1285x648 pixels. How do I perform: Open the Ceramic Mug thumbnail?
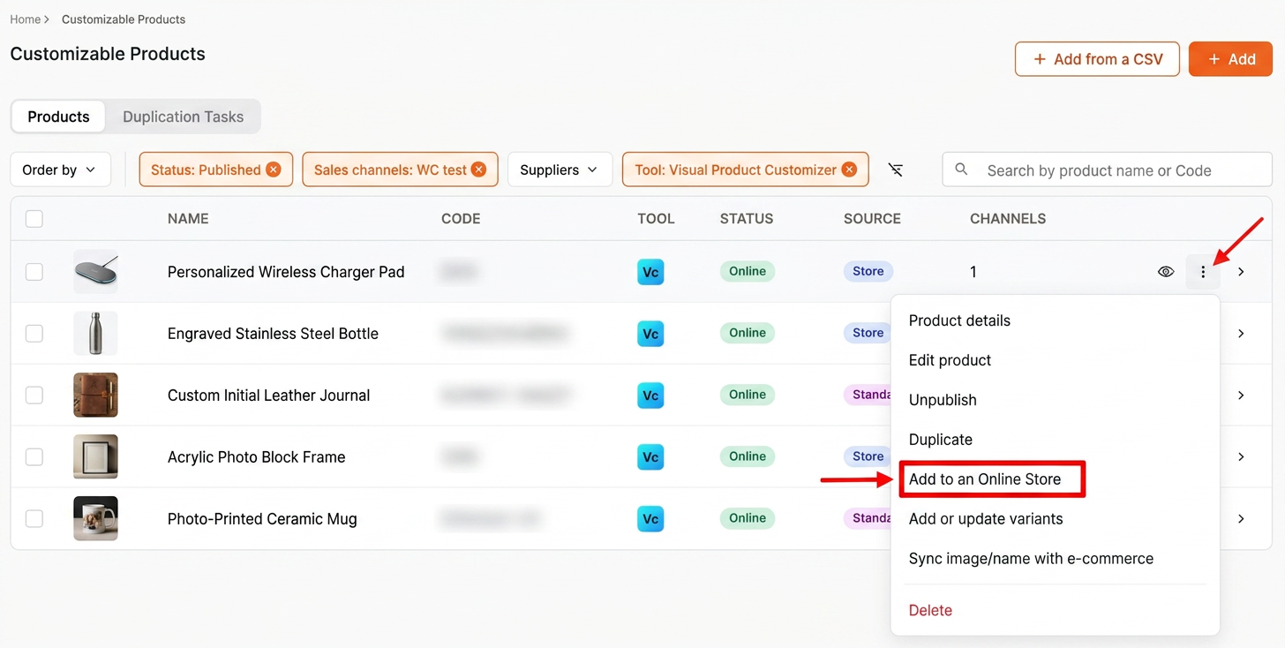point(95,519)
